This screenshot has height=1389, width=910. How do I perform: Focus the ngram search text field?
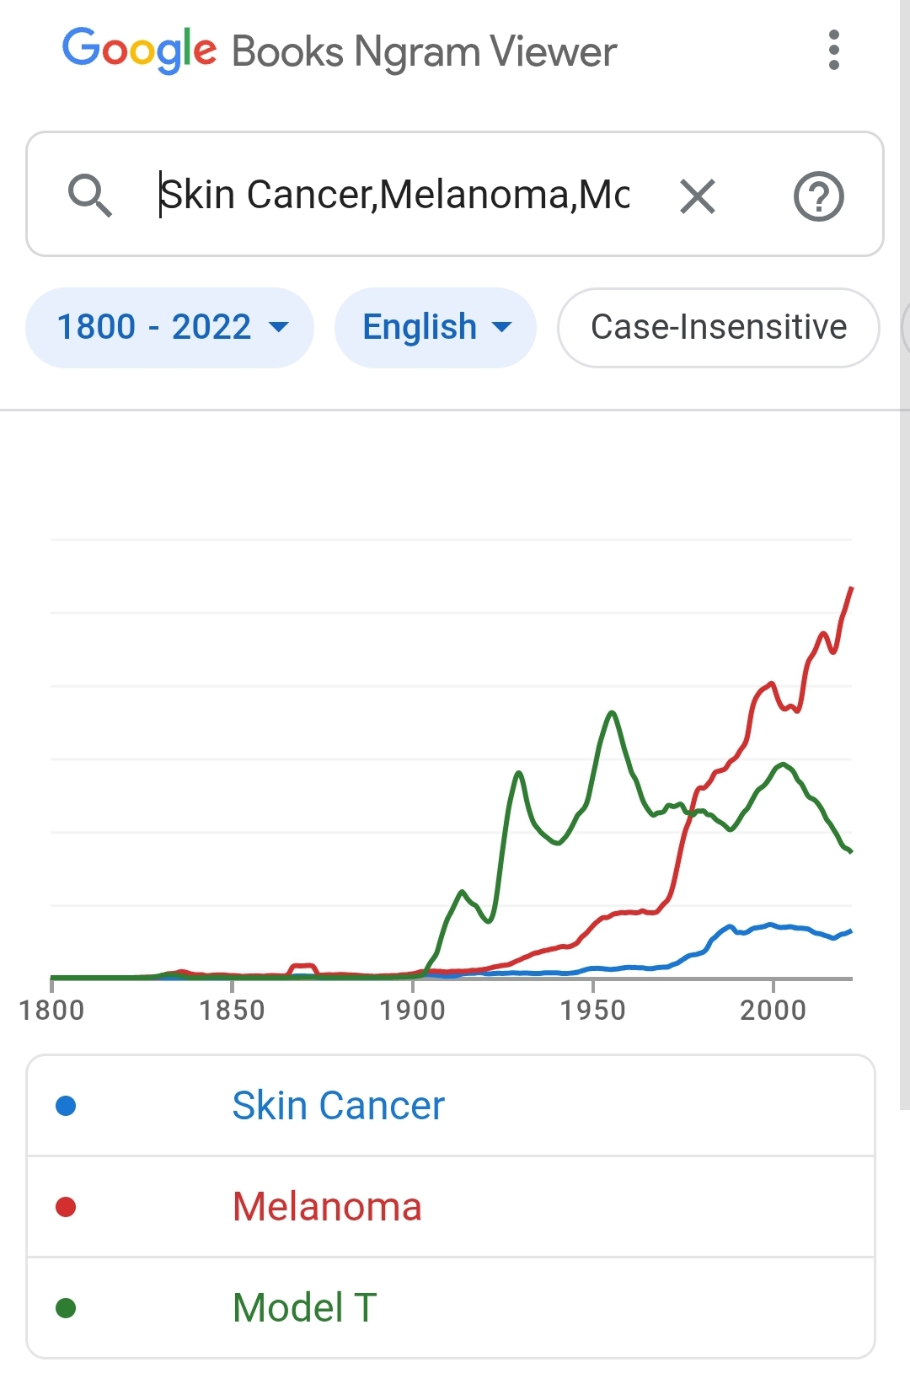pyautogui.click(x=394, y=195)
